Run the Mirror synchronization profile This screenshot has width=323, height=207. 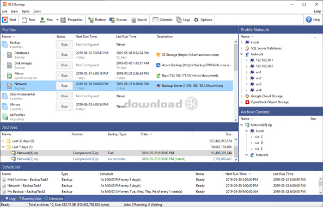pyautogui.click(x=64, y=76)
